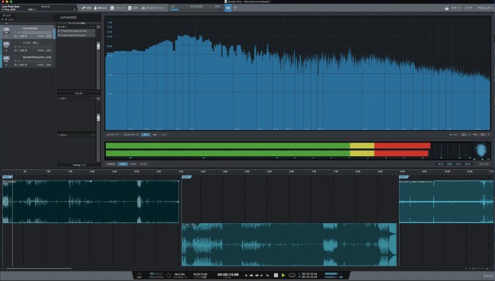Screen dimensions: 495x281
Task: Click the Clip reset button below the meters
Action: coord(484,164)
